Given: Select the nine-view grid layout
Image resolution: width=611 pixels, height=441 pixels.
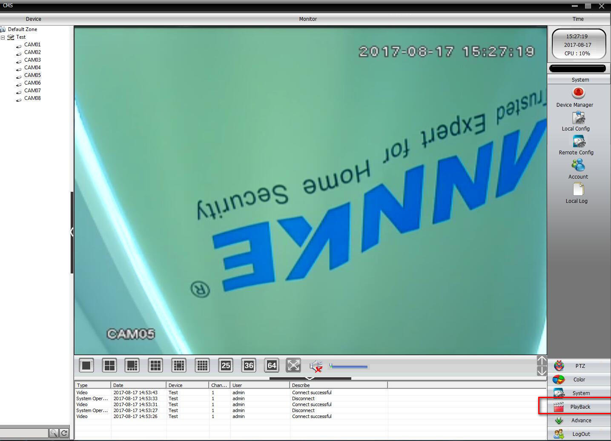Looking at the screenshot, I should (155, 365).
